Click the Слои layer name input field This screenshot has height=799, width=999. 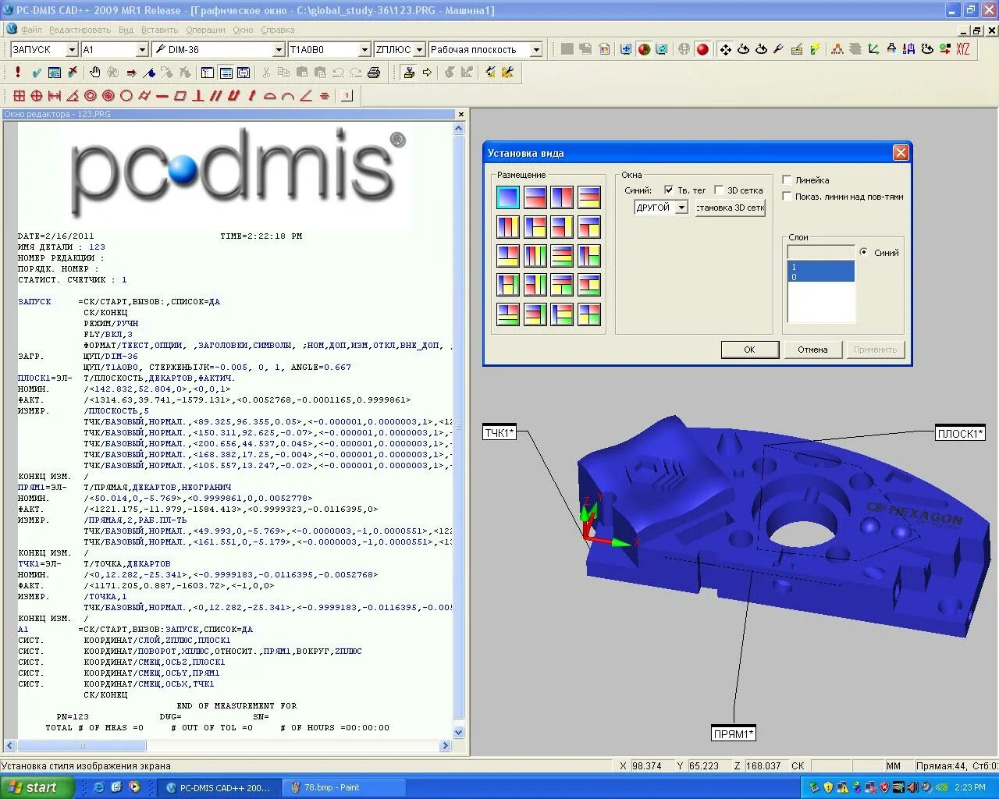821,252
